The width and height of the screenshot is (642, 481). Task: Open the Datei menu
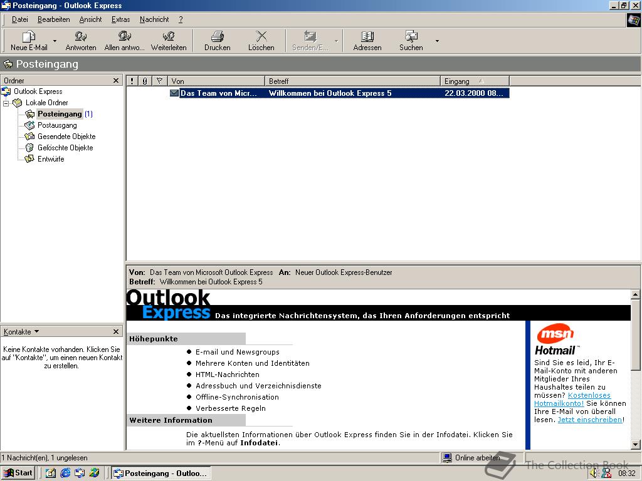tap(19, 19)
